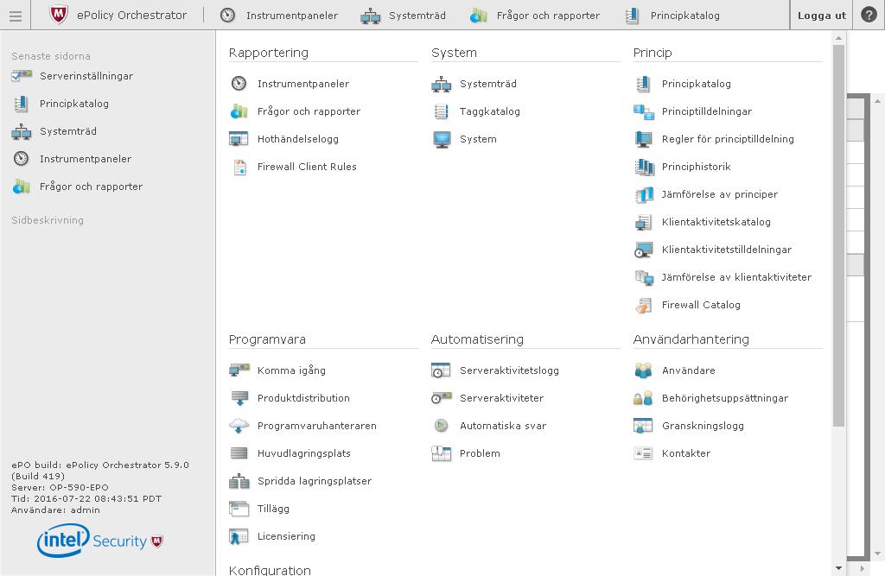Click the menu scrollbar down arrow

coord(838,568)
